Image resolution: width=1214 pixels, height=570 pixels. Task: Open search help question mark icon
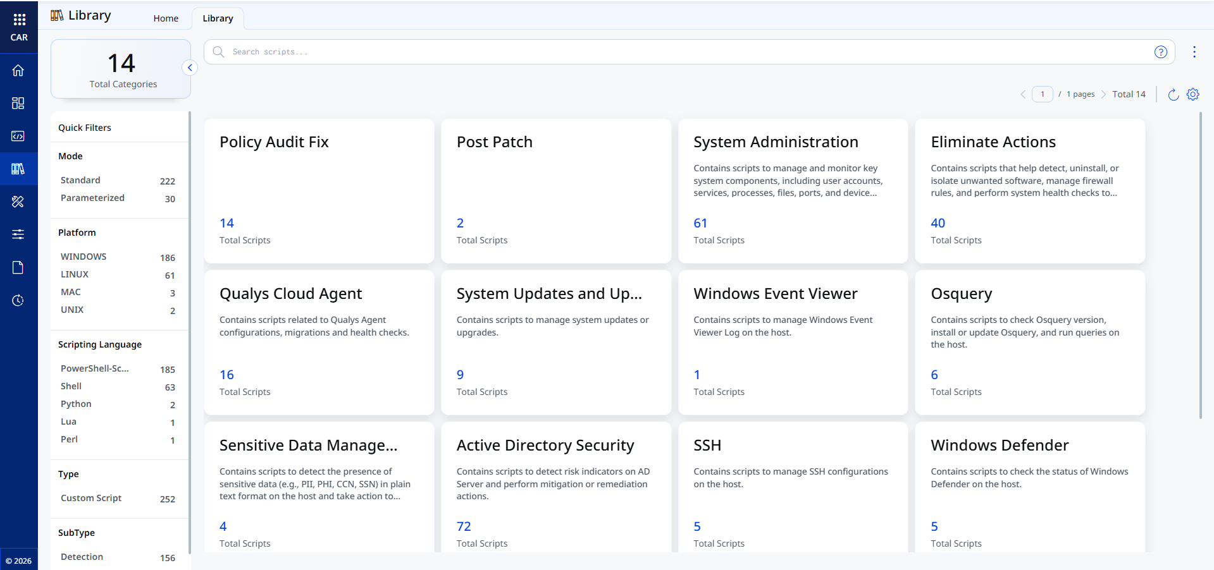(1161, 52)
